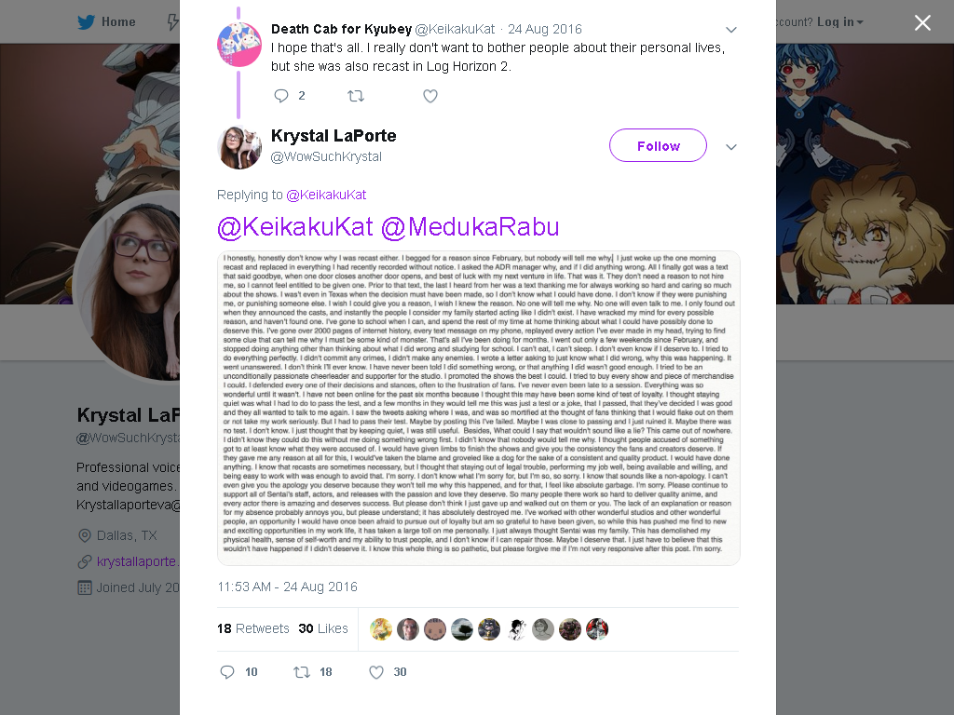This screenshot has width=954, height=715.
Task: Open more options chevron beside Follow button
Action: [731, 147]
